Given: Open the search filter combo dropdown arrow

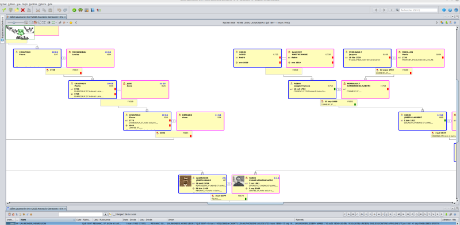Looking at the screenshot, I should click(105, 215).
